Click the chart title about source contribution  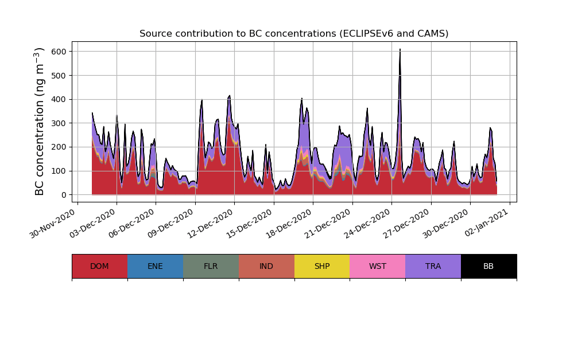pyautogui.click(x=294, y=34)
